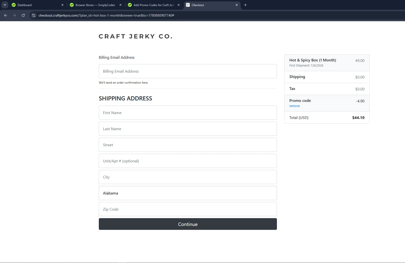Go forward in browser history
Screen dimensions: 405x263
point(14,15)
